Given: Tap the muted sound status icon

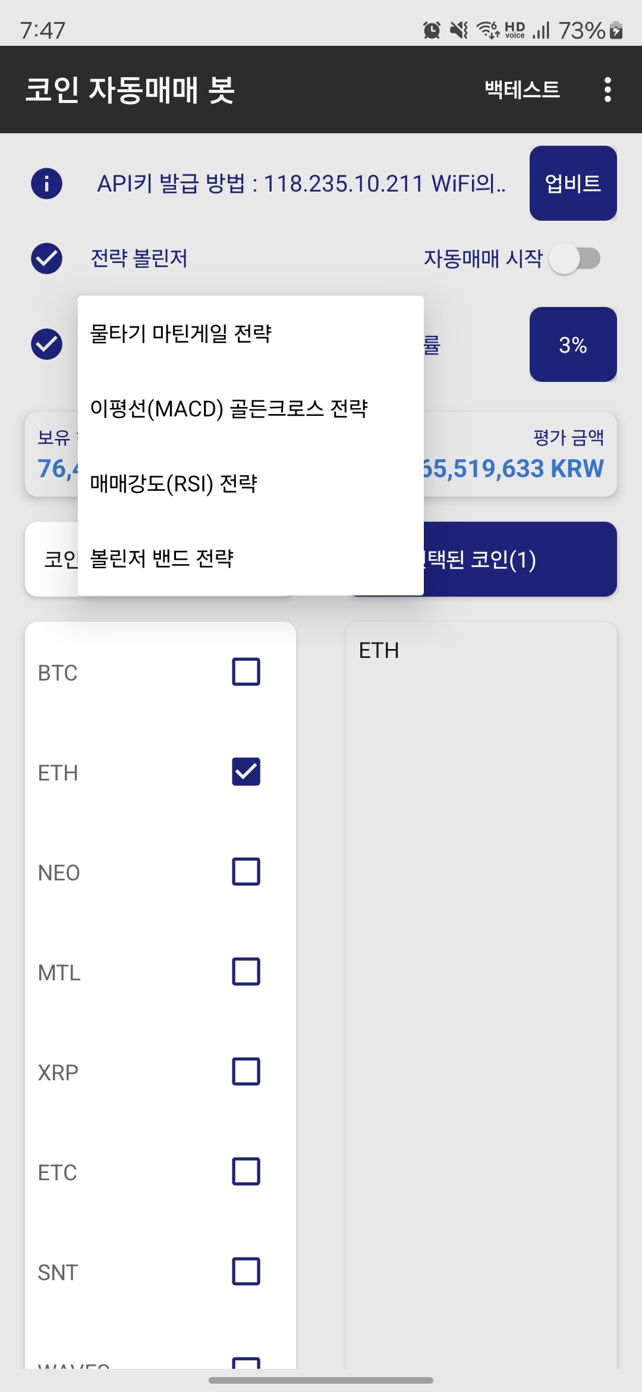Looking at the screenshot, I should [459, 30].
